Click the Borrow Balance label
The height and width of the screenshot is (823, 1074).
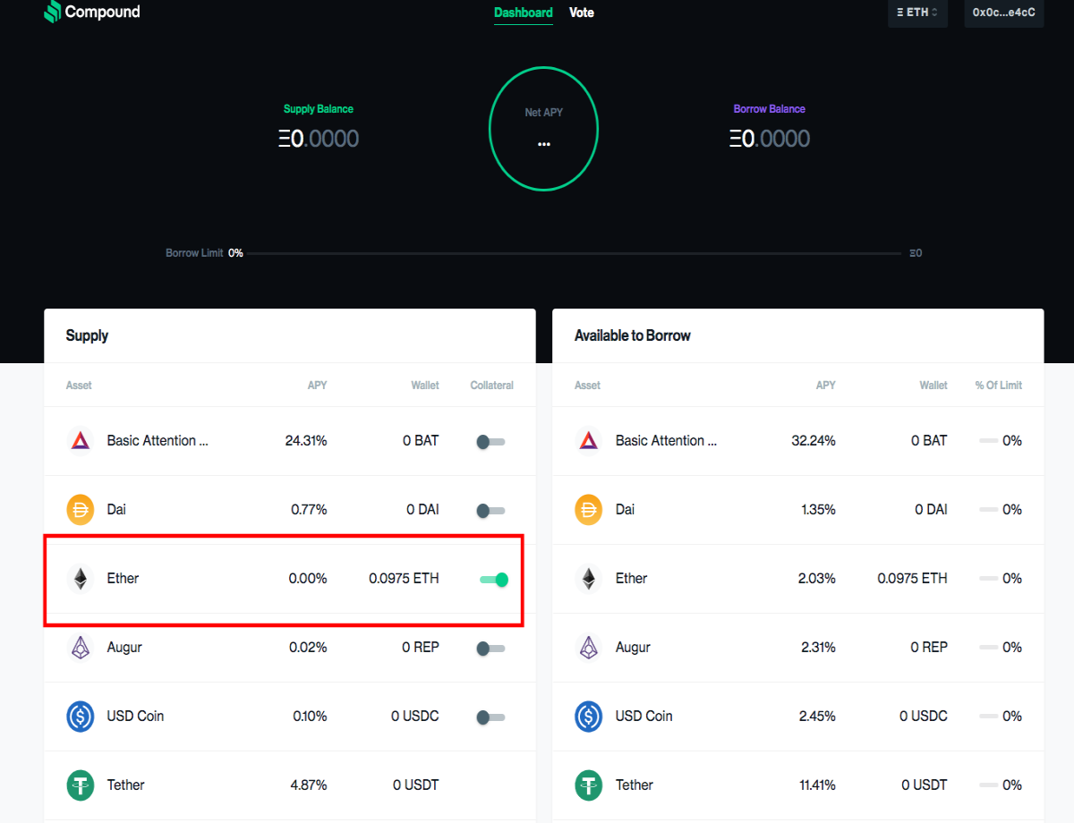(x=770, y=109)
